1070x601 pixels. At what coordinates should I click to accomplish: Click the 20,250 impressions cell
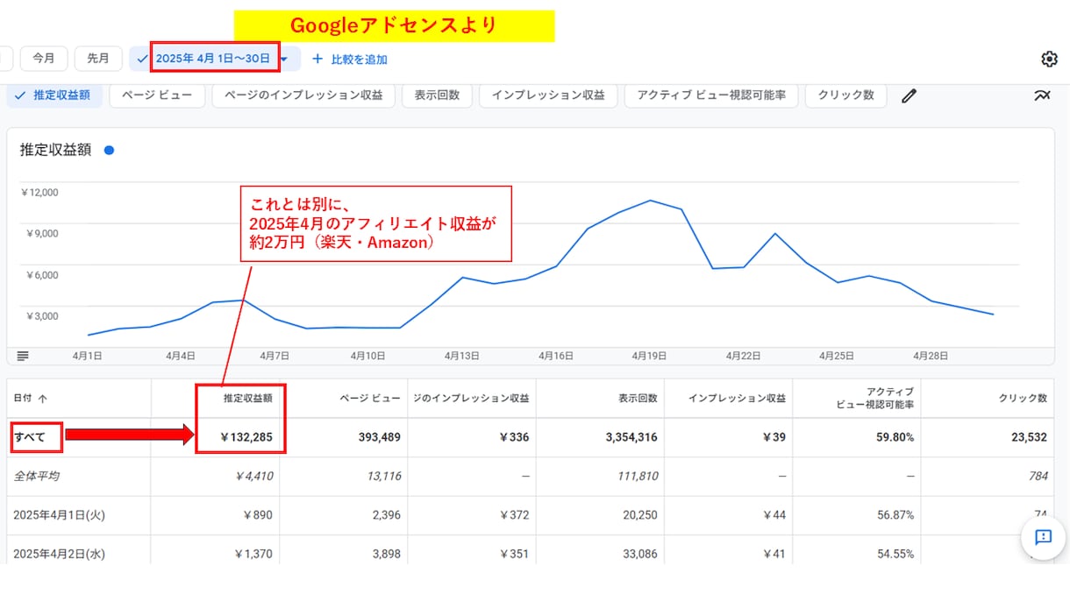(639, 515)
